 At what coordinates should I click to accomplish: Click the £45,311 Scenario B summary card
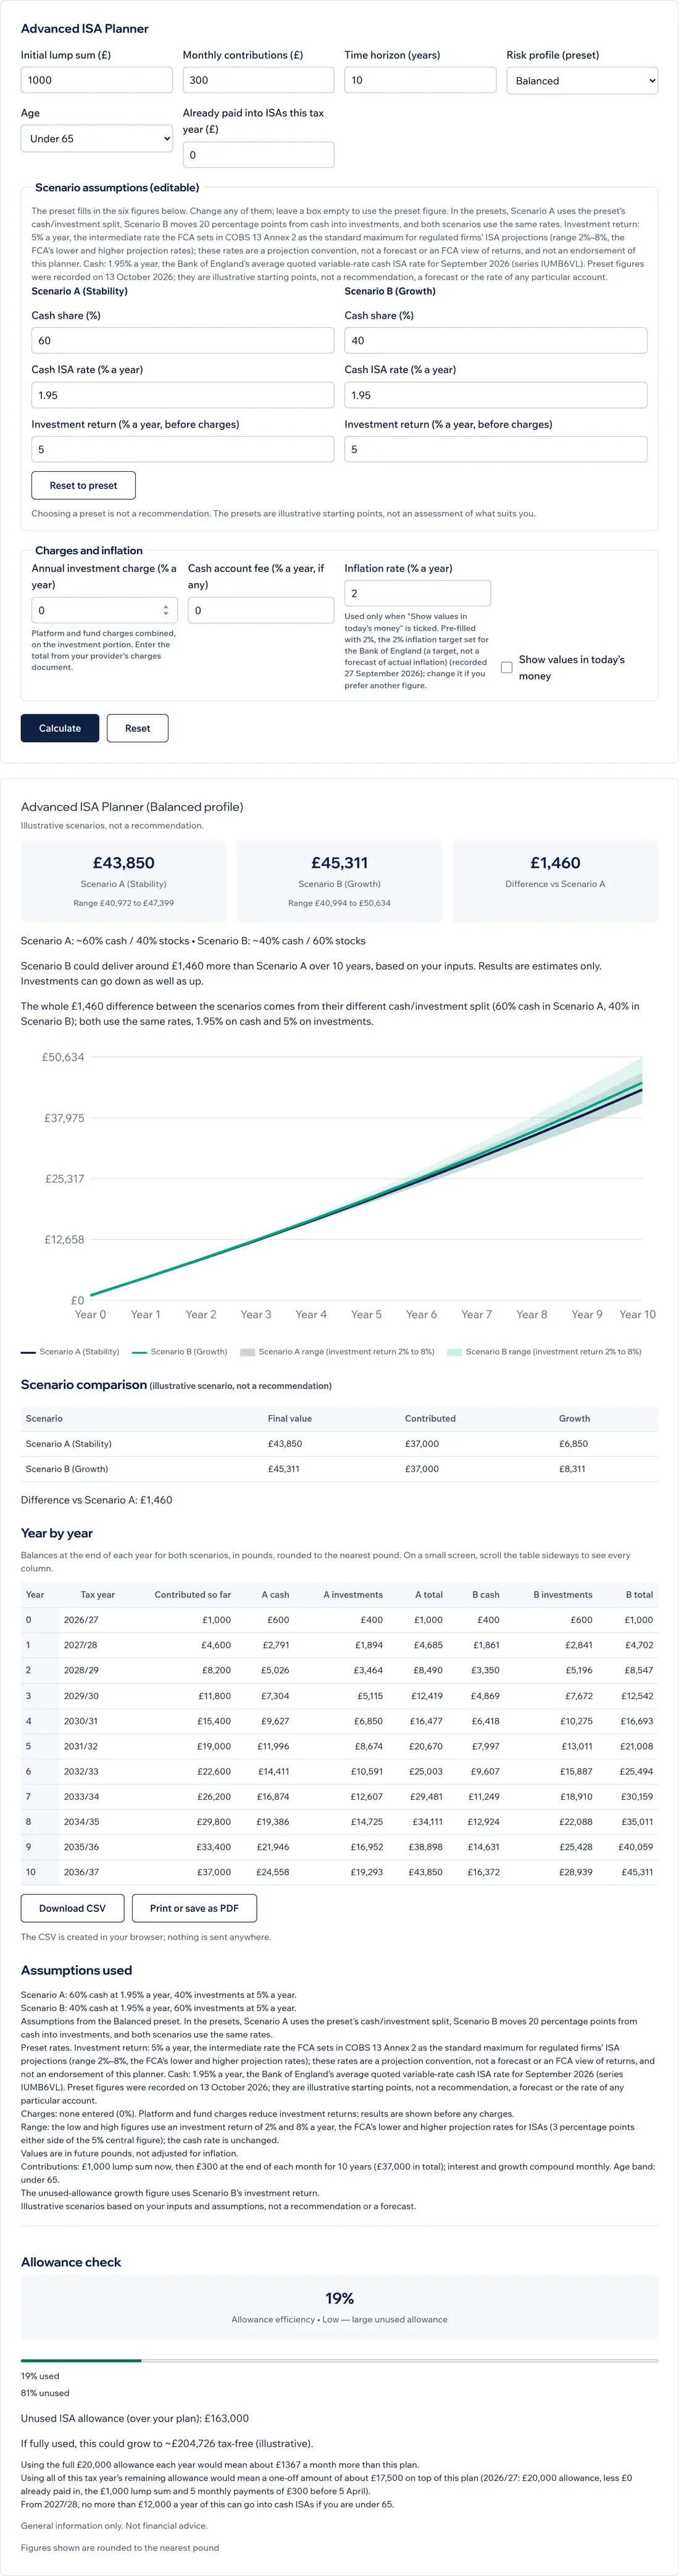pyautogui.click(x=339, y=881)
